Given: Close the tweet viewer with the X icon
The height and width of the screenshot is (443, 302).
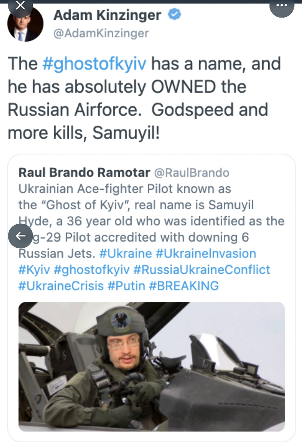Looking at the screenshot, I should click(x=20, y=7).
